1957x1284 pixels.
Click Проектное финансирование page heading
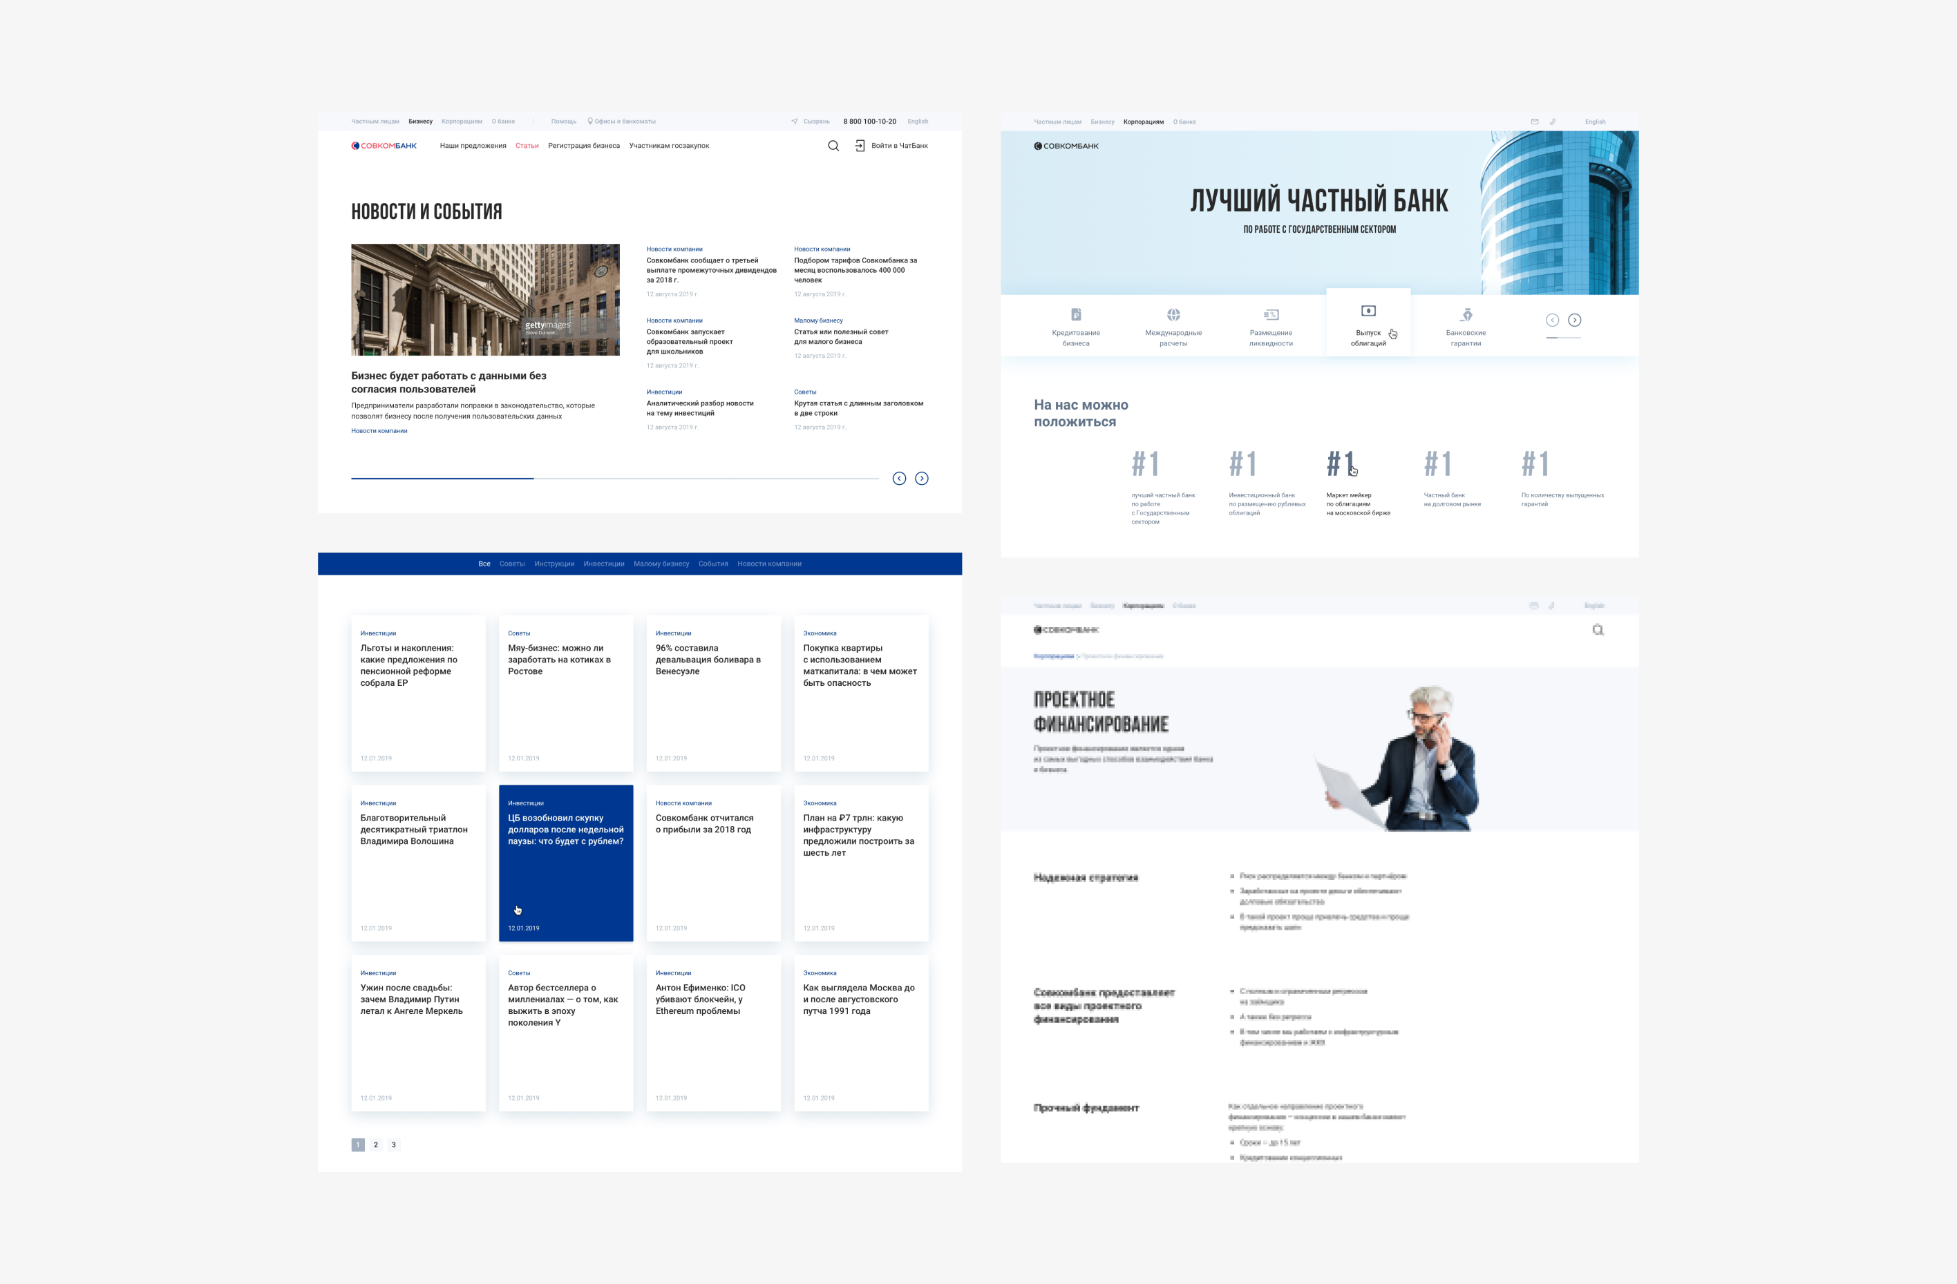pyautogui.click(x=1100, y=712)
